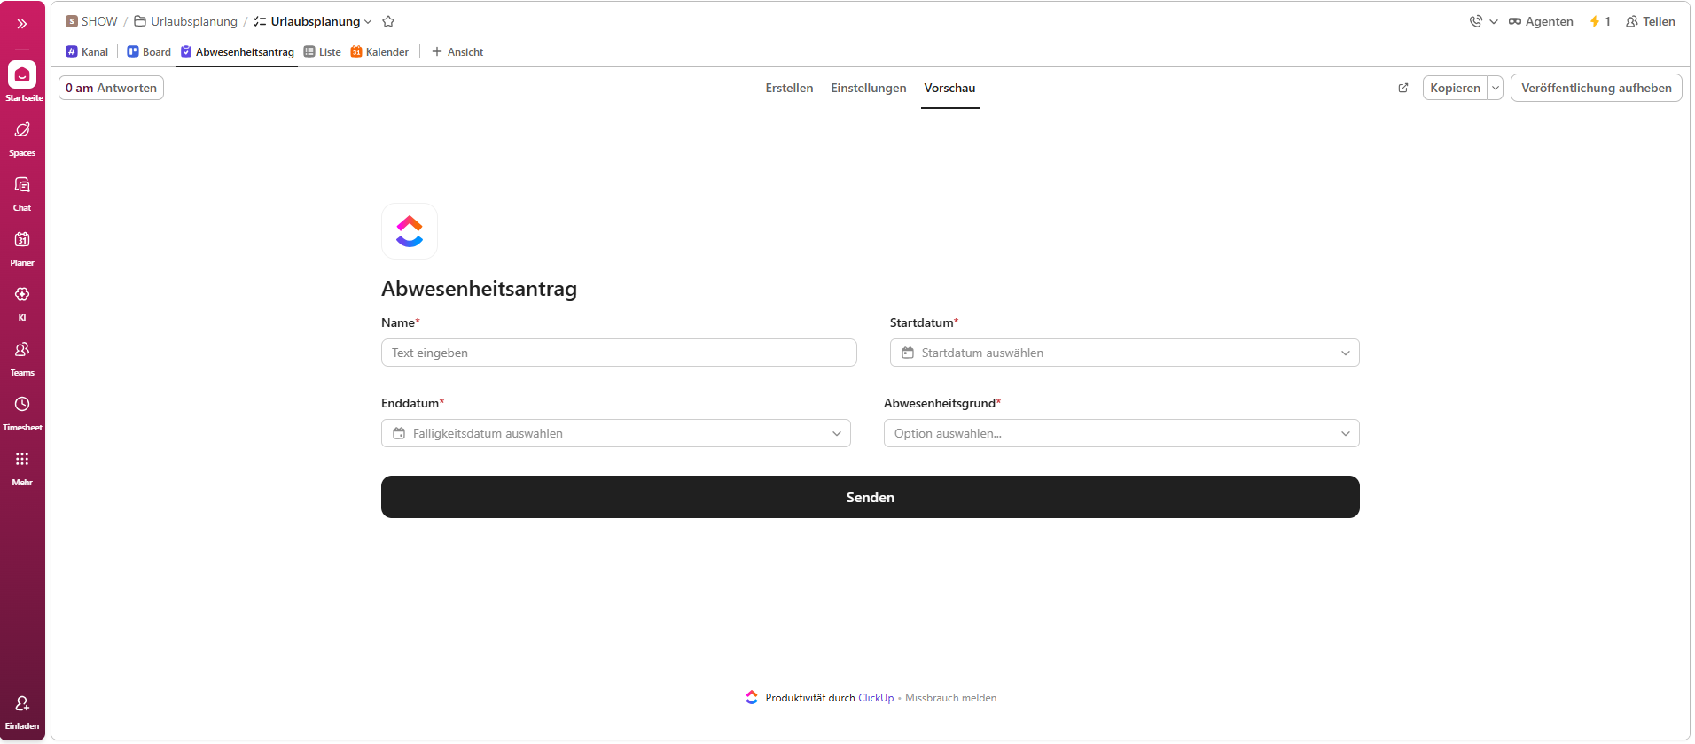This screenshot has height=744, width=1695.
Task: Open Mehr apps grid in sidebar
Action: pos(22,468)
